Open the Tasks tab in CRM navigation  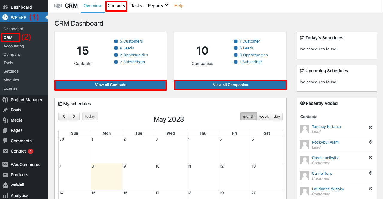coord(136,6)
